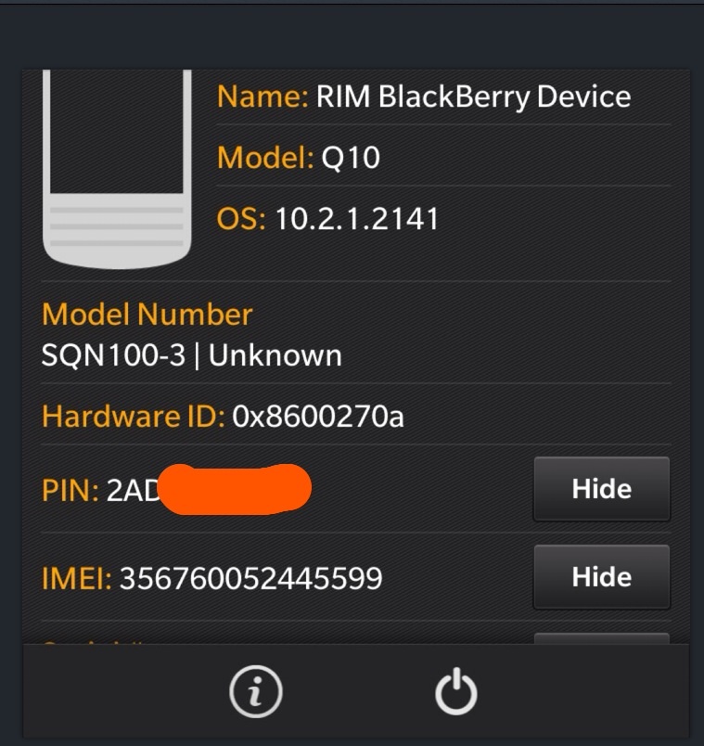Viewport: 704px width, 746px height.
Task: Open the info icon in bottom bar
Action: pyautogui.click(x=255, y=691)
